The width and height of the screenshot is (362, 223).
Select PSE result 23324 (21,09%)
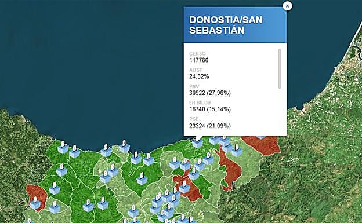click(x=210, y=126)
